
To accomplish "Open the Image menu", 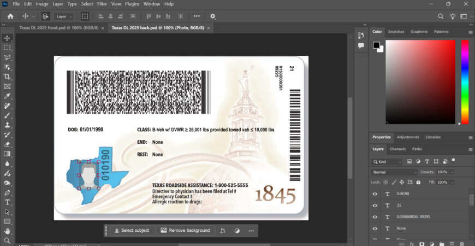I will point(42,4).
